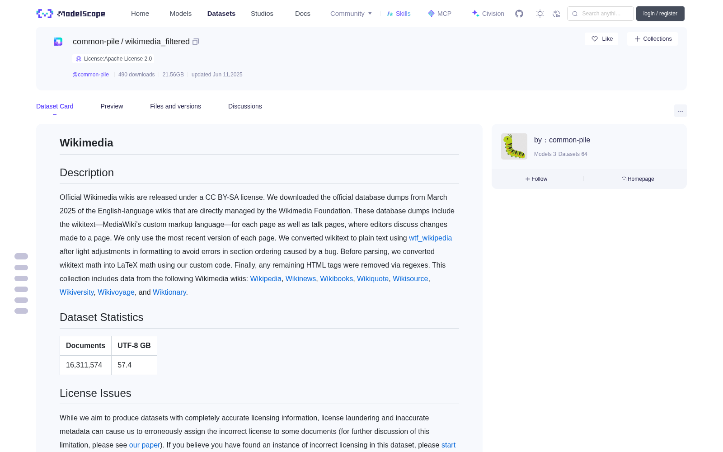Add dataset to Collections
The width and height of the screenshot is (723, 452).
[x=653, y=39]
